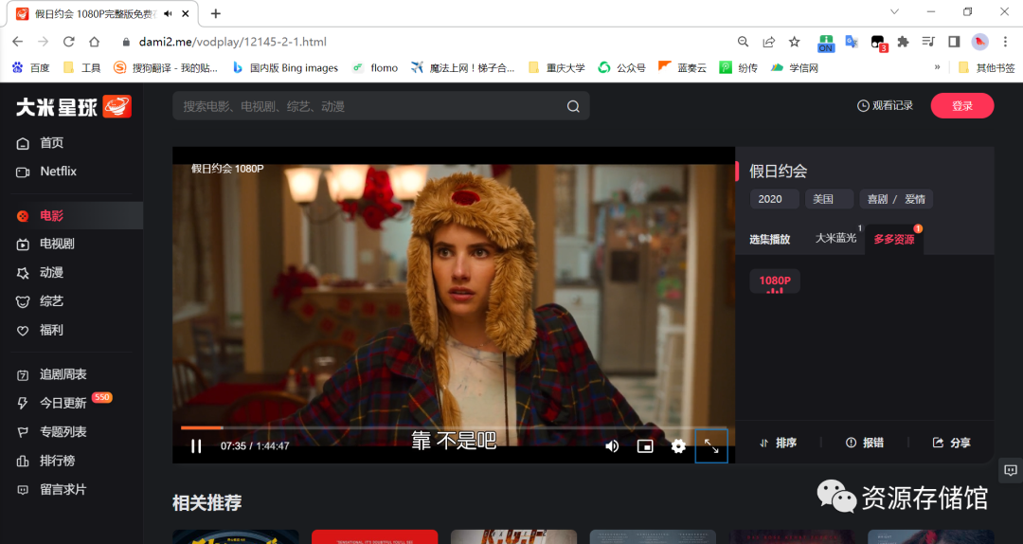This screenshot has width=1023, height=544.
Task: Toggle the browser side panel
Action: [954, 42]
